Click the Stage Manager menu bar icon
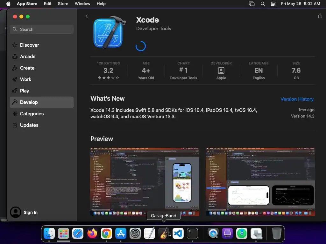The image size is (326, 244). [252, 4]
